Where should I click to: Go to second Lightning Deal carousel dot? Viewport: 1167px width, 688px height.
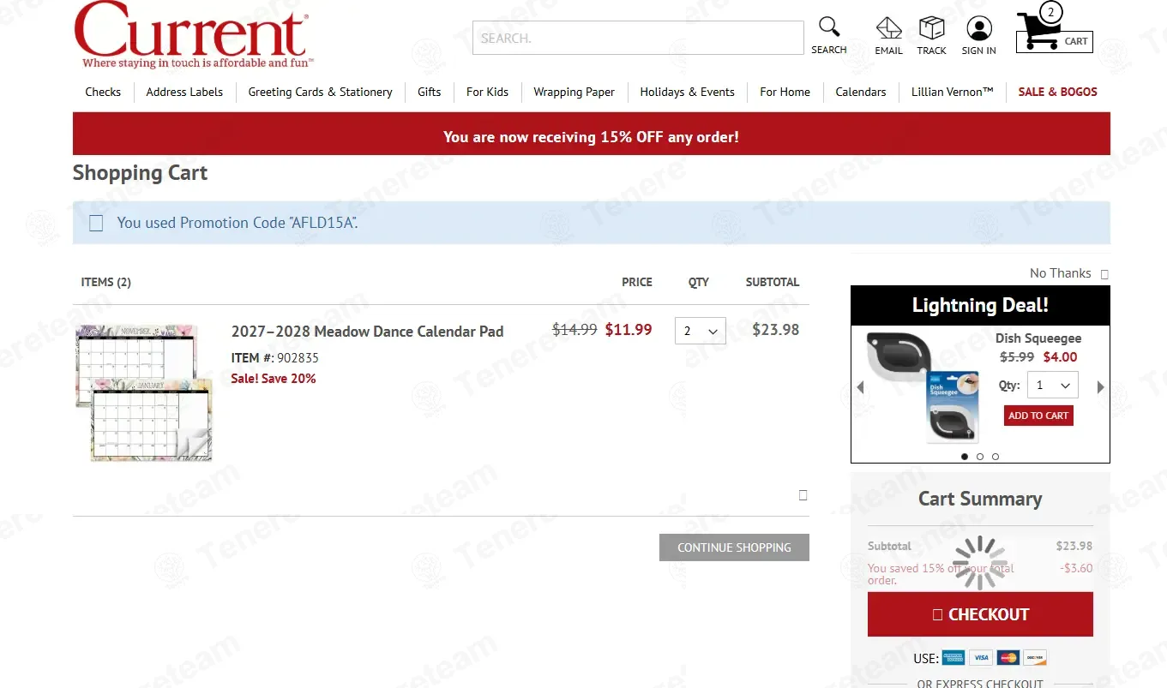coord(980,457)
